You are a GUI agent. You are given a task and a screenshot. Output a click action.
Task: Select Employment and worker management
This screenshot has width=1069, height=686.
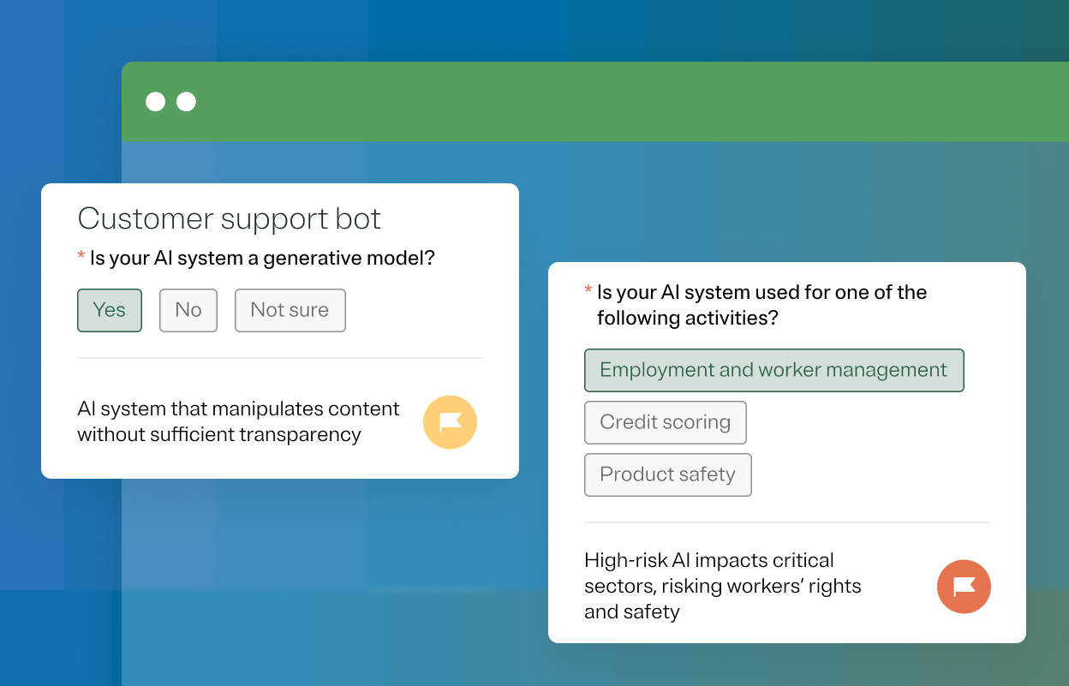773,370
